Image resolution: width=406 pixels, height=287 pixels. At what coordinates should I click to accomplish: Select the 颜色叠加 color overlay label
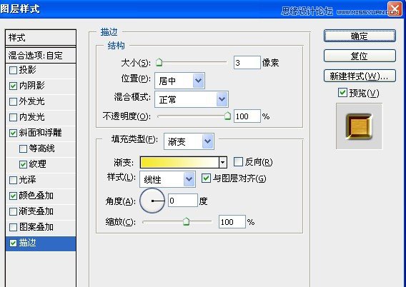[36, 196]
